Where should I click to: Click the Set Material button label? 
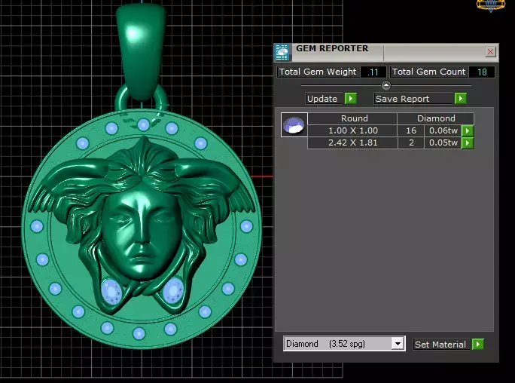pos(440,345)
